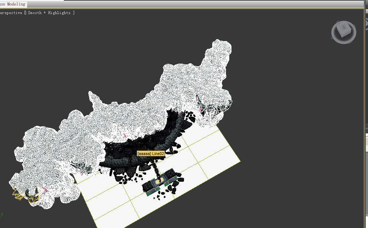Click the pink marker near the yellow wireframe
Screen dimensions: 368x228
(46, 190)
